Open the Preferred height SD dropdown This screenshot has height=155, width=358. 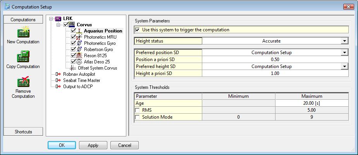(x=344, y=66)
